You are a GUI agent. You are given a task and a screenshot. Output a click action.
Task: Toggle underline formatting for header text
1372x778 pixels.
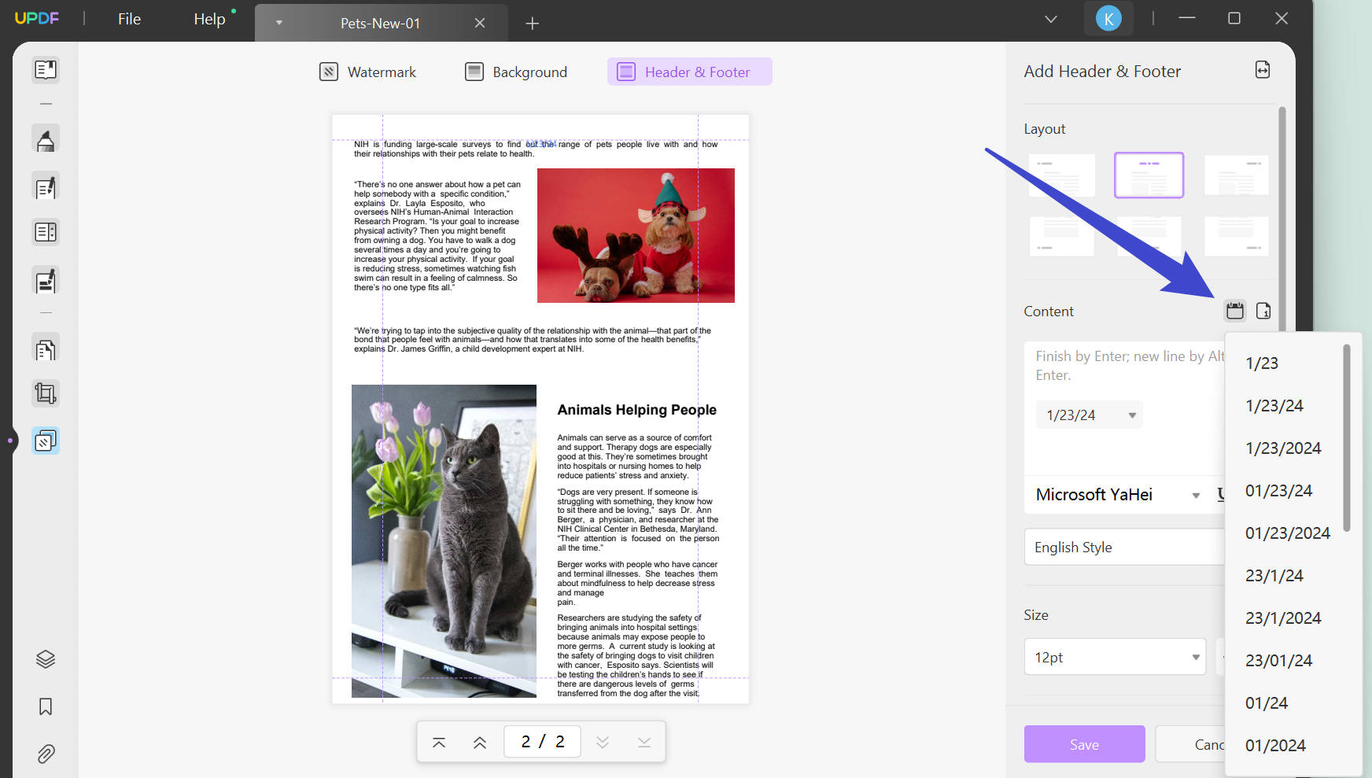(1219, 494)
